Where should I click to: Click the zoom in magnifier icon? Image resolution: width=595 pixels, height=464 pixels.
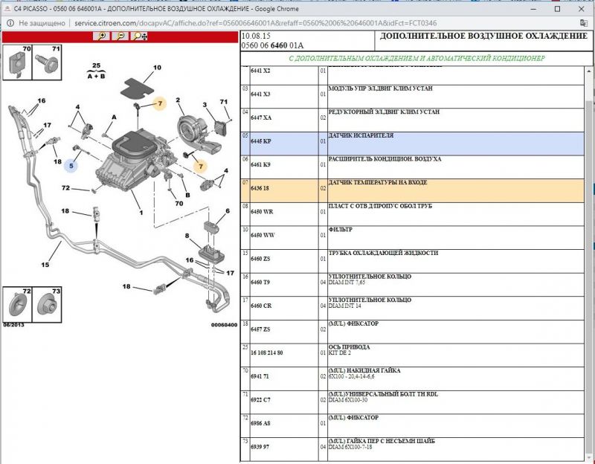[101, 36]
